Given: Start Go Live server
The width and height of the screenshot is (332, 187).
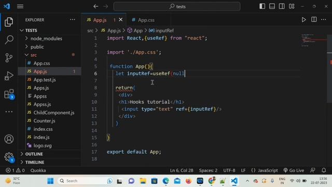Looking at the screenshot, I should pos(294,170).
